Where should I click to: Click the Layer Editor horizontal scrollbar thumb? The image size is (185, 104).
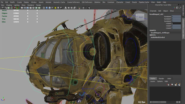click(159, 102)
